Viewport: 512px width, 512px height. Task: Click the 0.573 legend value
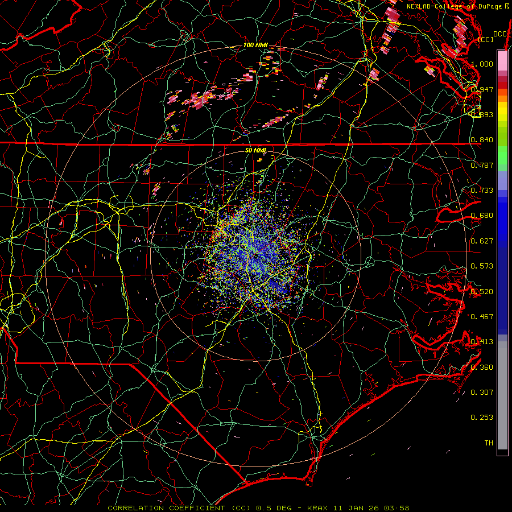click(482, 266)
